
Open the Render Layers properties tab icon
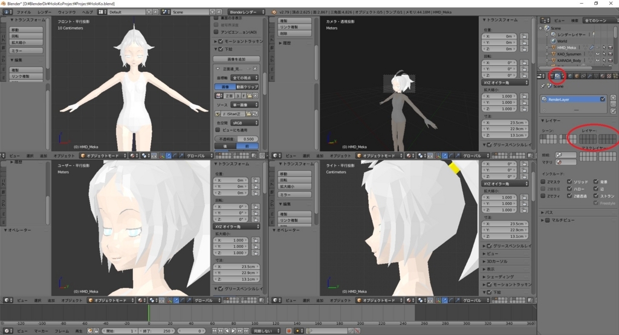557,76
